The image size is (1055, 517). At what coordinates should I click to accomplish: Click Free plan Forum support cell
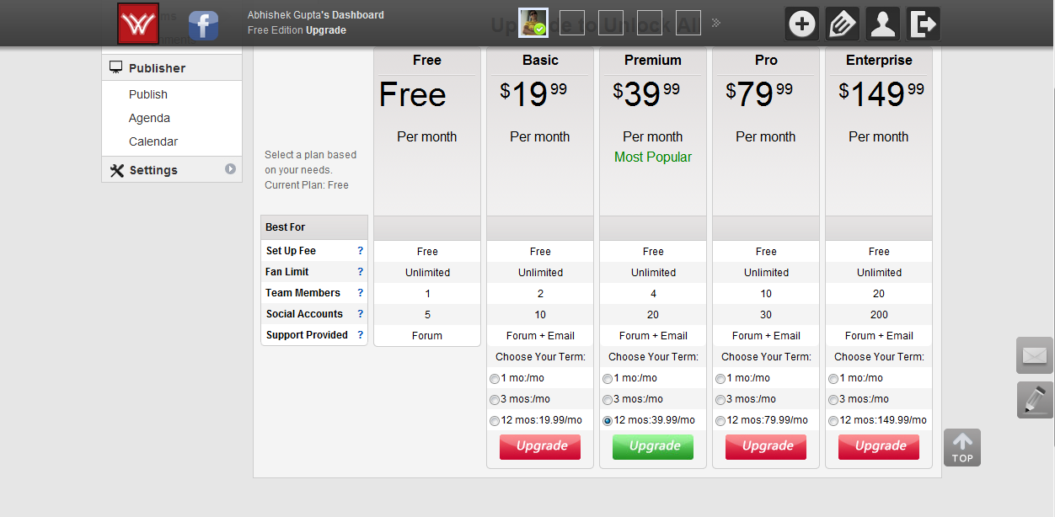coord(427,335)
